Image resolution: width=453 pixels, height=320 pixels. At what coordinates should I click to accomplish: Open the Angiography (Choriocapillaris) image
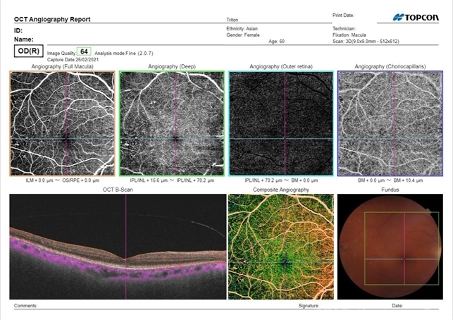(390, 123)
